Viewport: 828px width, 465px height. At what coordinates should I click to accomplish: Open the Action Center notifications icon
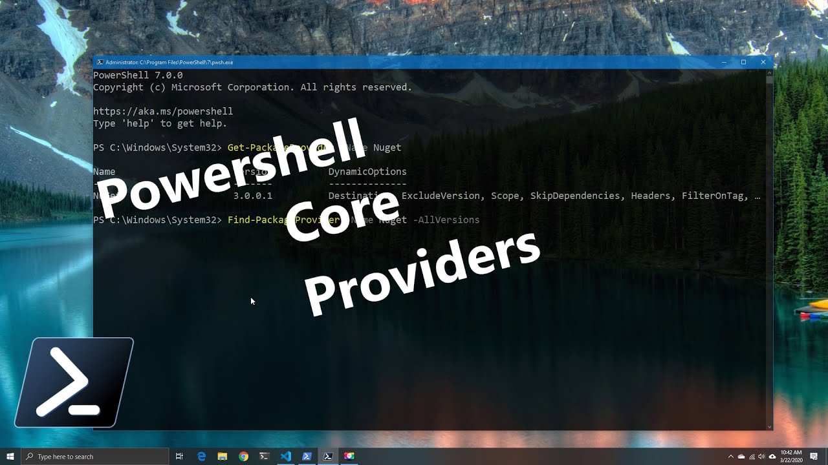point(814,457)
